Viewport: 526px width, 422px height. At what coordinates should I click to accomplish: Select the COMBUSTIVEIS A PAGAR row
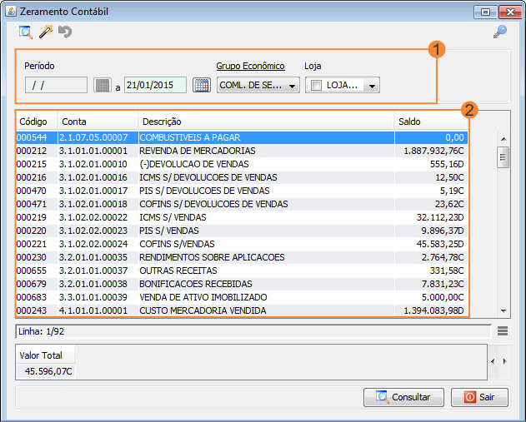pos(242,137)
